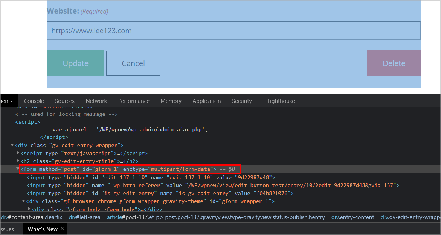The image size is (441, 235).
Task: Collapse the gform_wrapper_1 div node
Action: 23,201
